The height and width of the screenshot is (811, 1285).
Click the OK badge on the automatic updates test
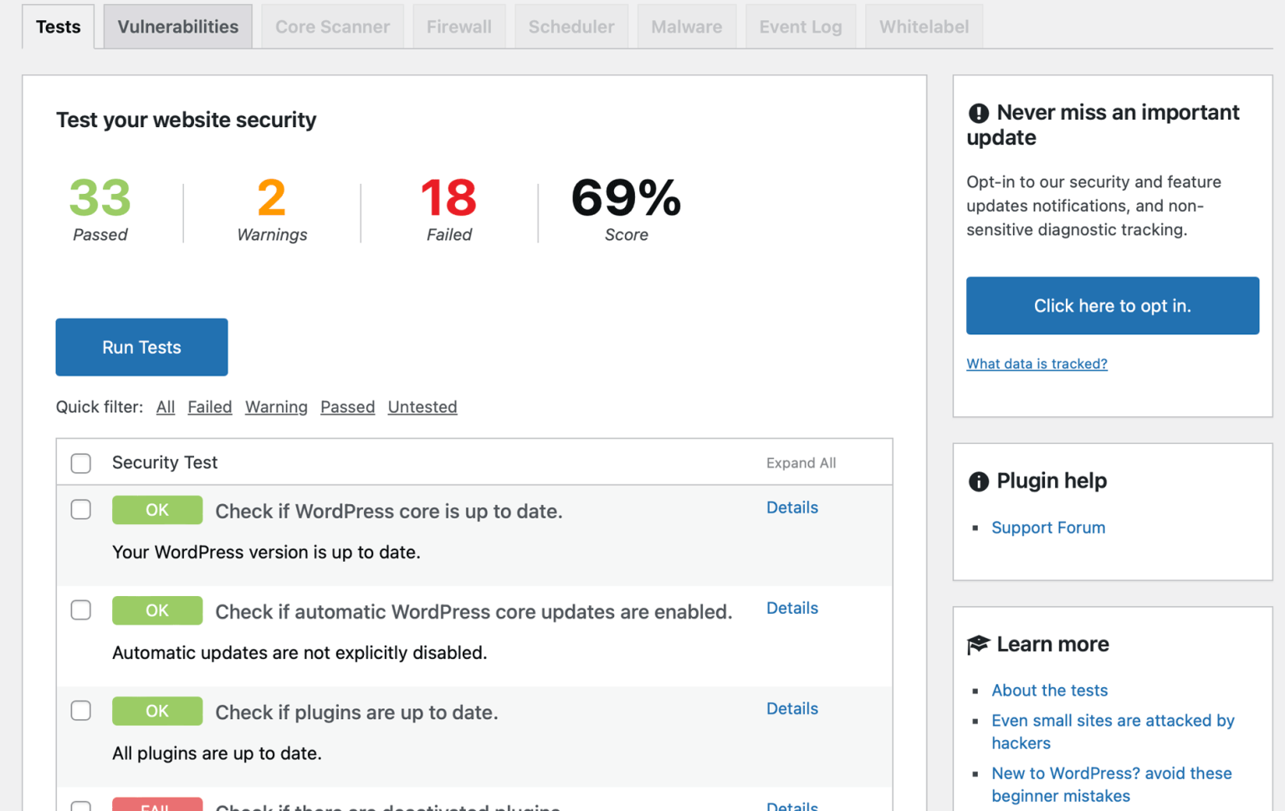[157, 610]
